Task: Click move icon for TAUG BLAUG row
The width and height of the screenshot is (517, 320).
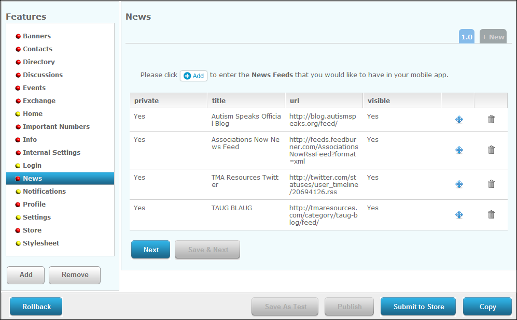Action: (x=459, y=215)
